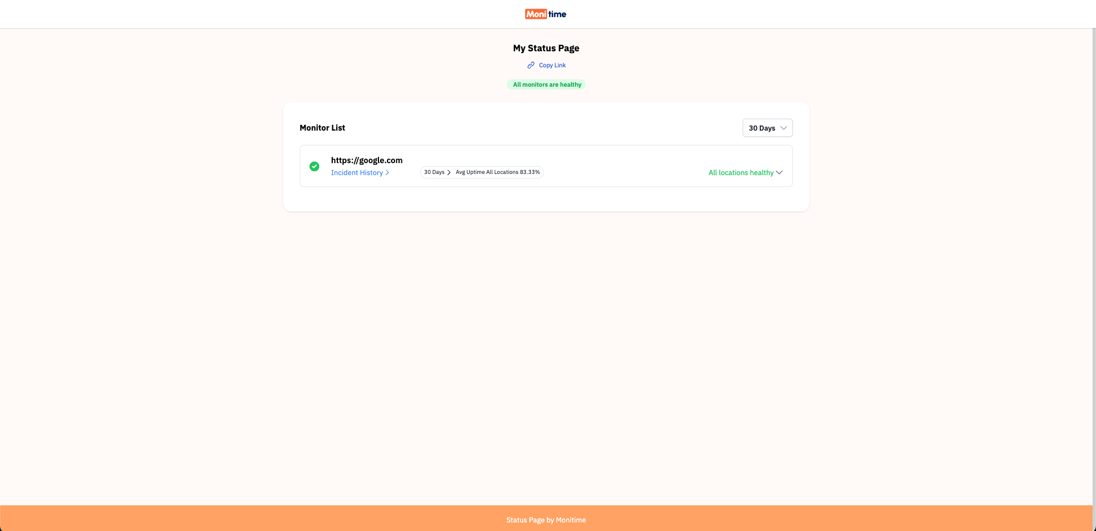Click the chevron next to All locations healthy
Image resolution: width=1096 pixels, height=531 pixels.
779,173
